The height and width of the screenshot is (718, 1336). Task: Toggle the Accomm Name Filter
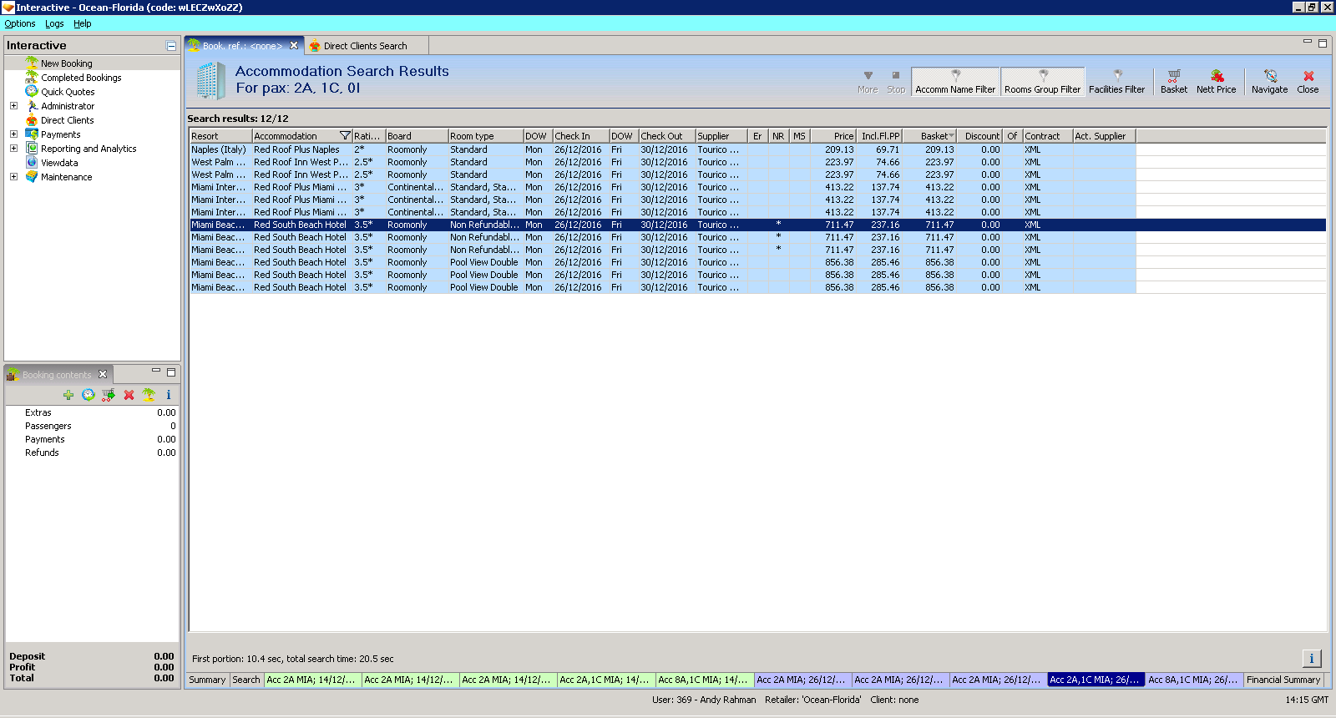tap(955, 82)
